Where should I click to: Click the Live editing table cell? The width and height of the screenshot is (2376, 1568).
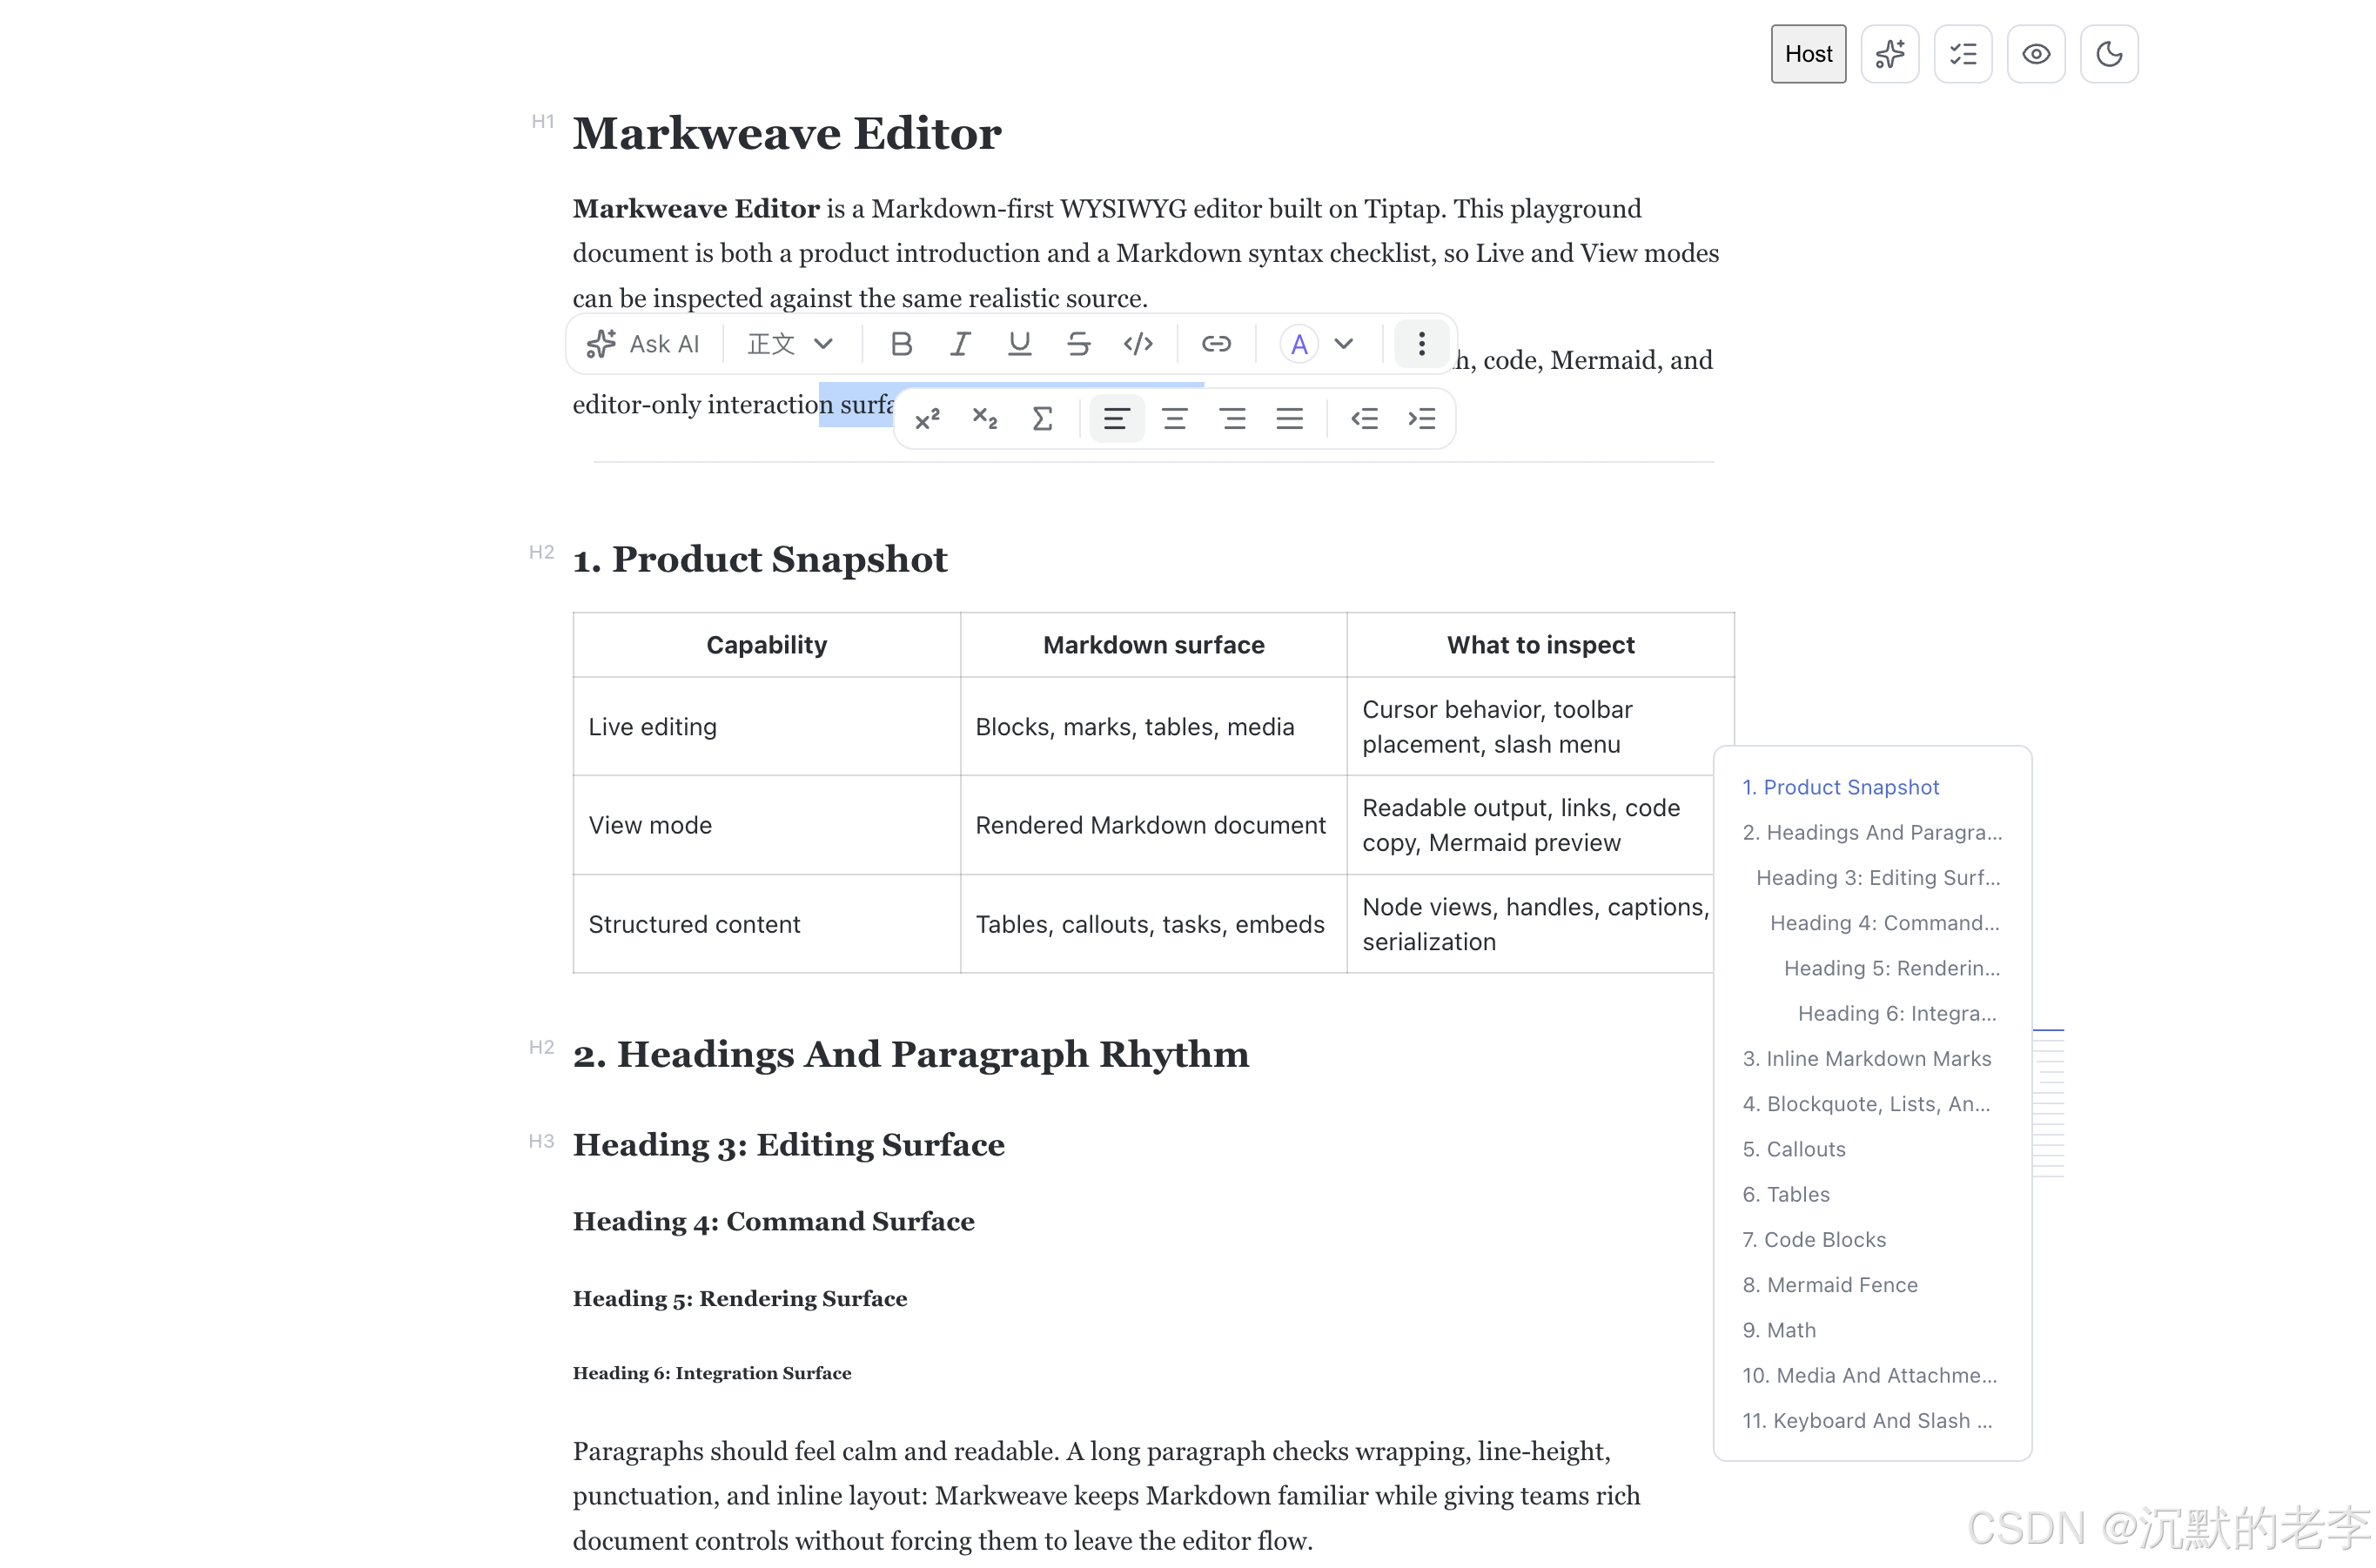pyautogui.click(x=767, y=727)
